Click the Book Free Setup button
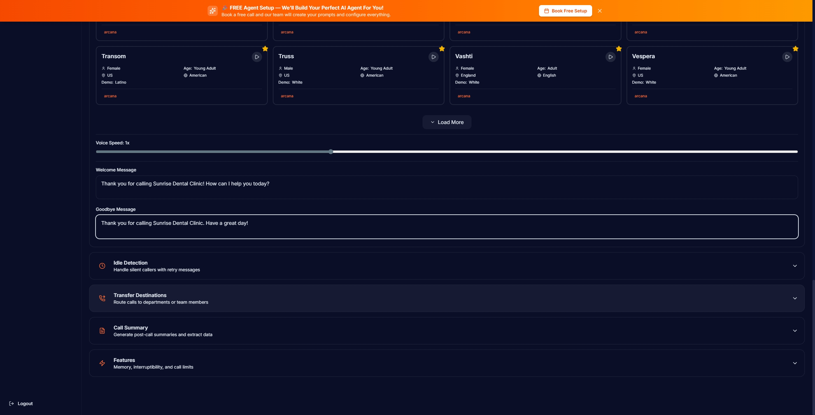Image resolution: width=815 pixels, height=415 pixels. (x=565, y=11)
